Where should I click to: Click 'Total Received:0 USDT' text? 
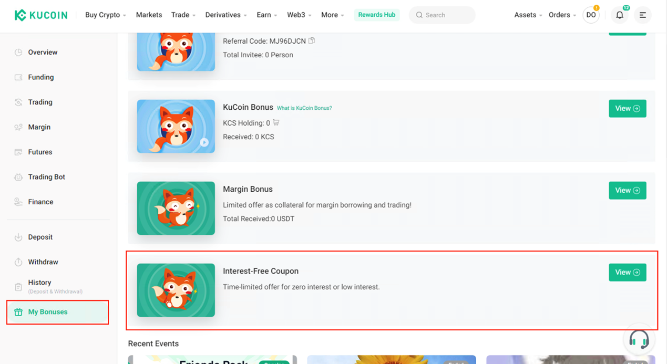[x=259, y=219]
